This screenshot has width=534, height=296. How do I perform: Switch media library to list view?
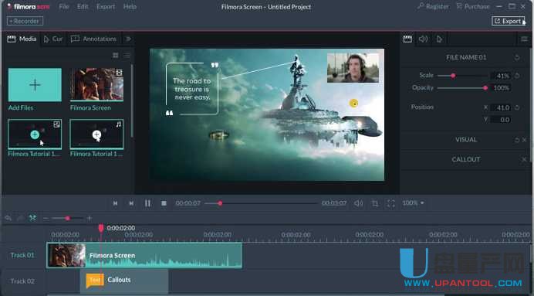pos(127,55)
